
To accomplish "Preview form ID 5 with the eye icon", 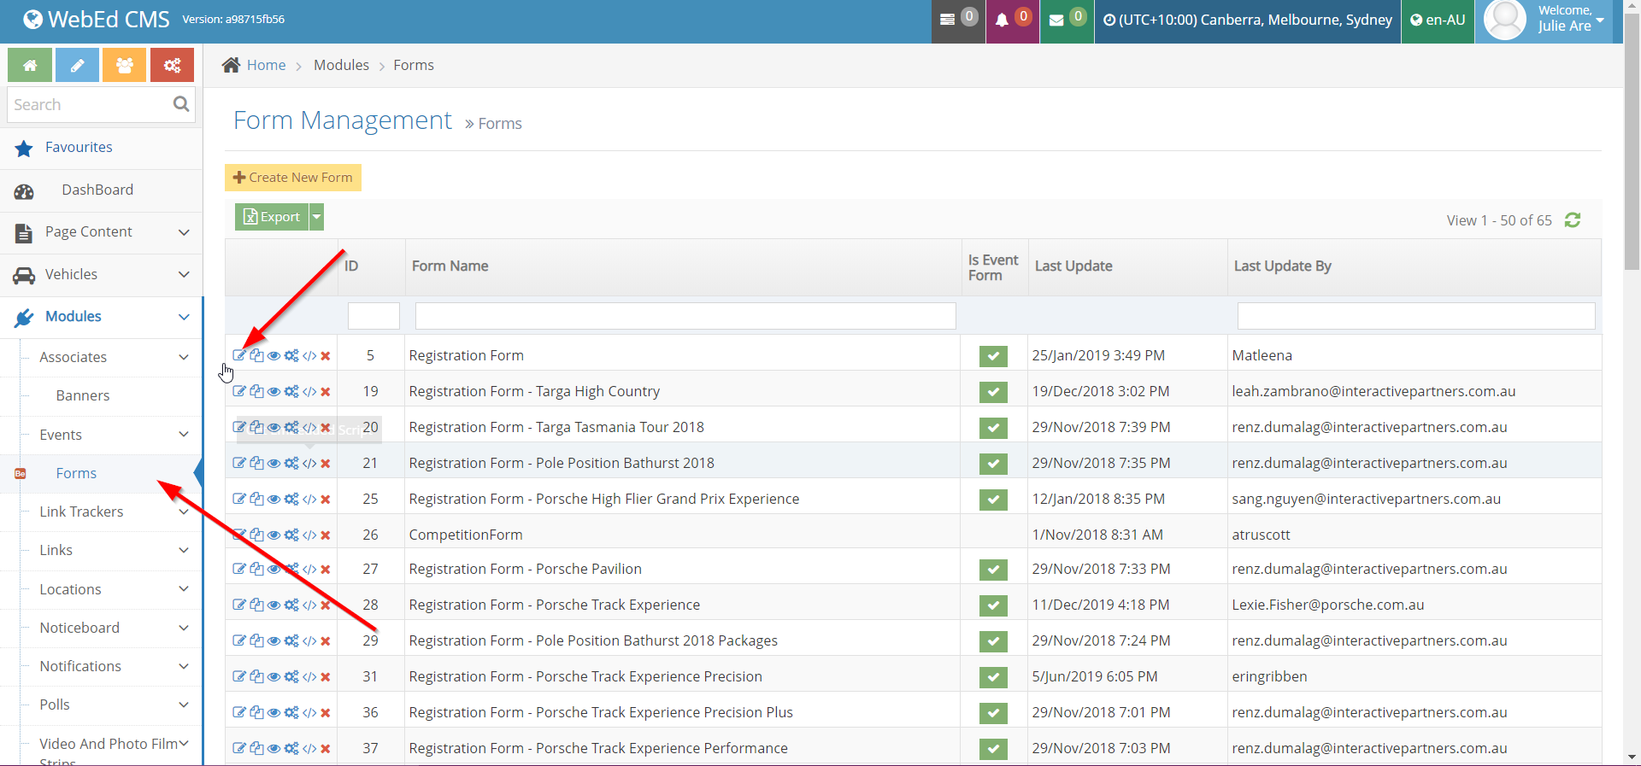I will [x=273, y=356].
